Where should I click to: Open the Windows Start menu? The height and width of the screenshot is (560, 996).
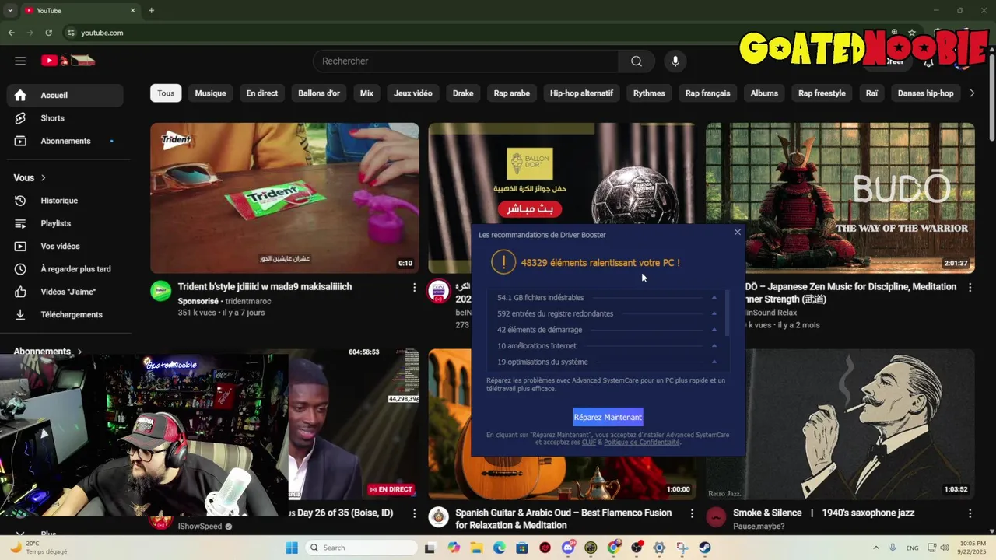tap(292, 548)
